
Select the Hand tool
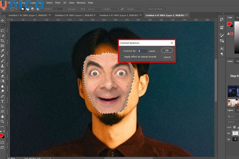[x=2, y=116]
